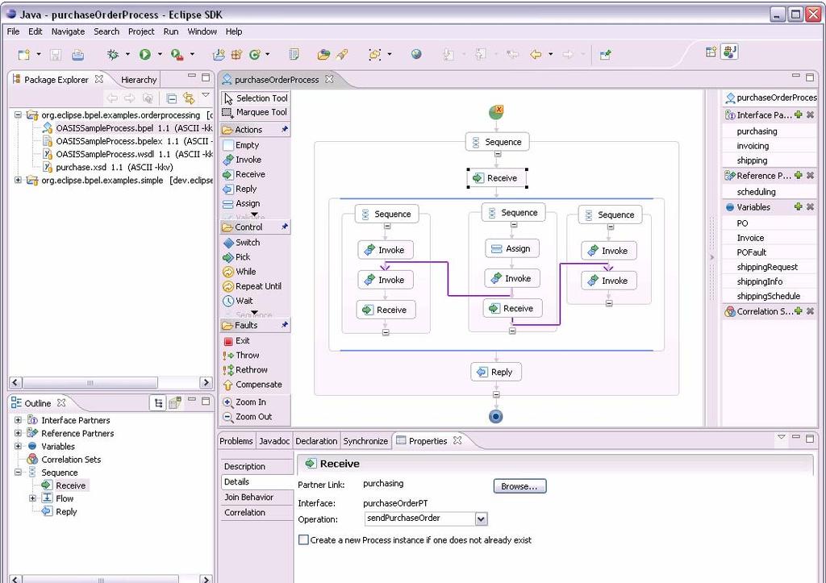Collapse Sequence node in Outline
Viewport: 826px width, 583px height.
tap(18, 473)
